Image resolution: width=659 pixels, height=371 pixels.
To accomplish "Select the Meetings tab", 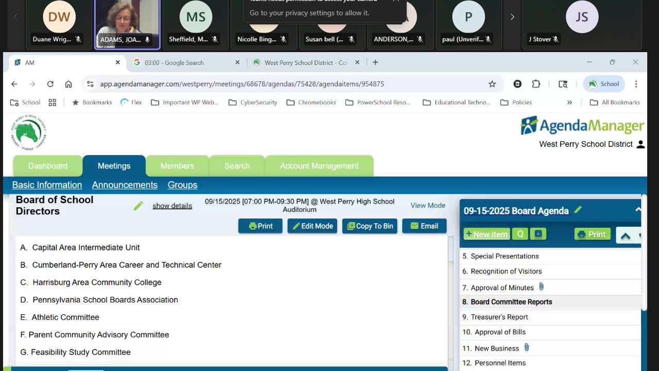I will pos(114,166).
